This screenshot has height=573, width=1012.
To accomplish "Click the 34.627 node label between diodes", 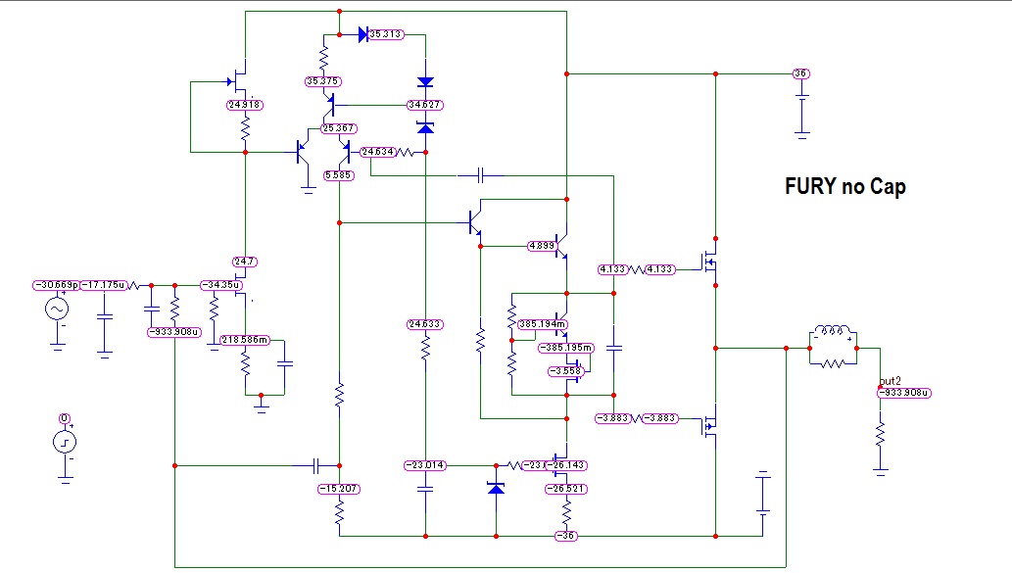I will point(424,105).
